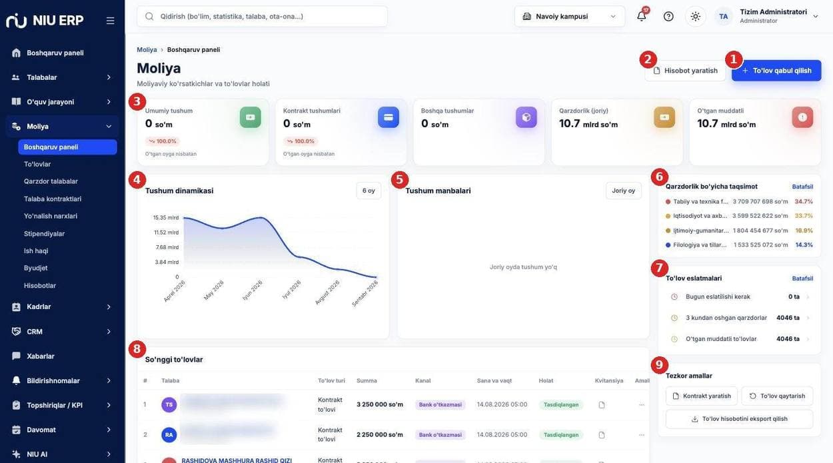Open receipt icon for first payment row
833x463 pixels.
[x=602, y=404]
